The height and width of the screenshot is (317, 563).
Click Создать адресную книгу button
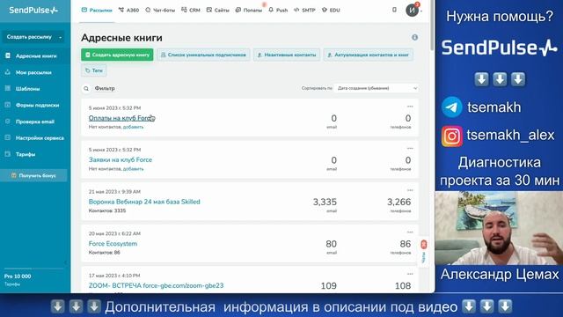117,55
